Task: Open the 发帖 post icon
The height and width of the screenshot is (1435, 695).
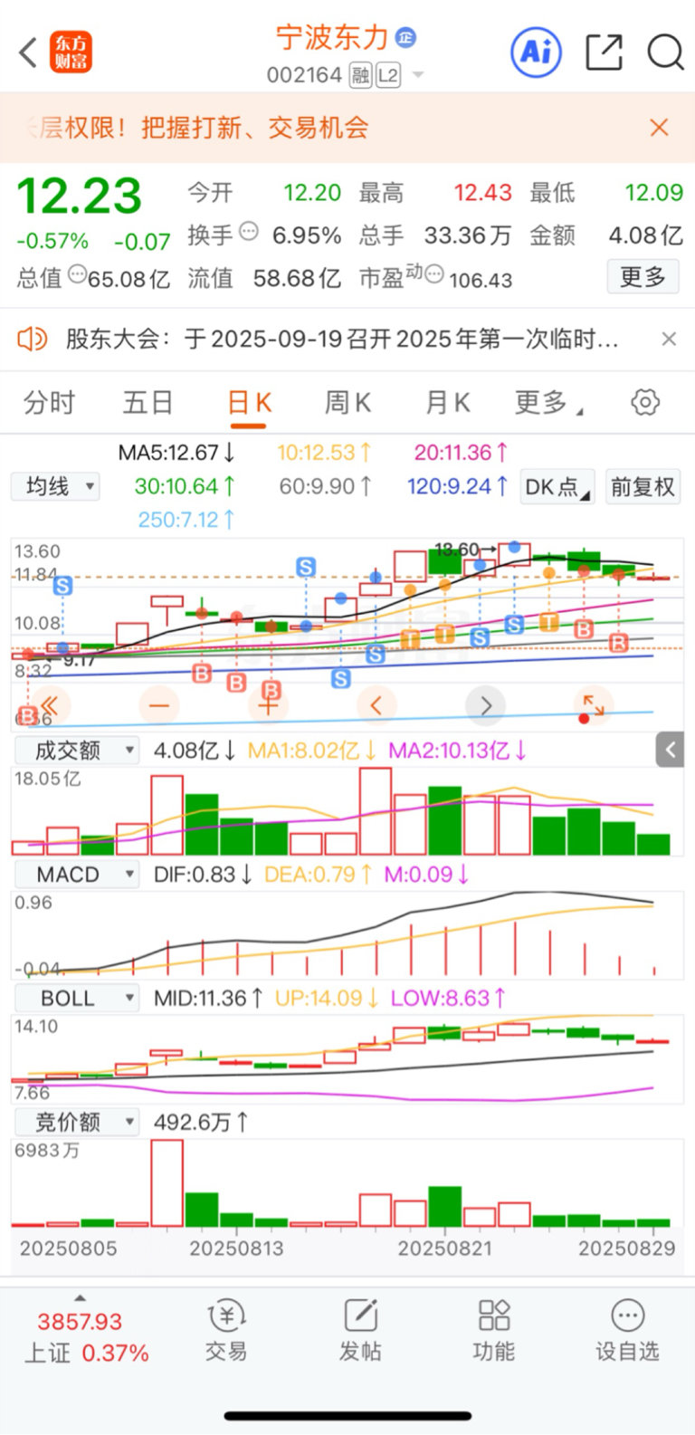Action: point(360,1331)
